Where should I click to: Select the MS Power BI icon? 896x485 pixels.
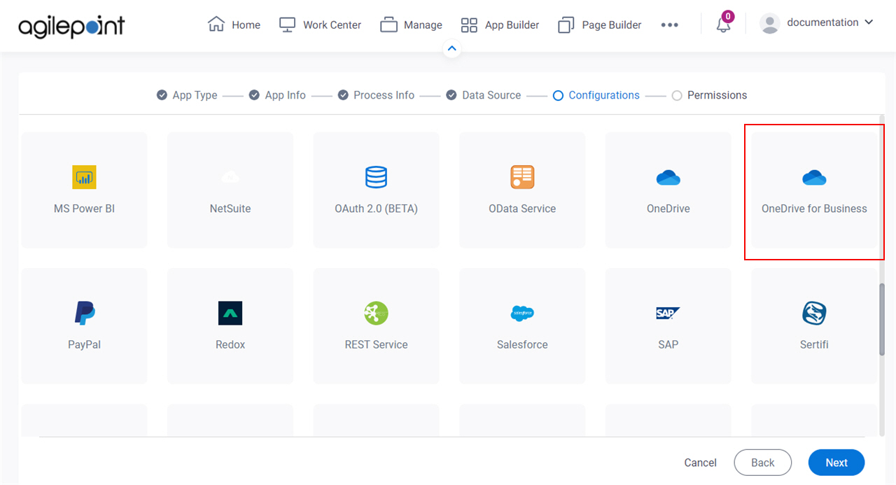[84, 177]
